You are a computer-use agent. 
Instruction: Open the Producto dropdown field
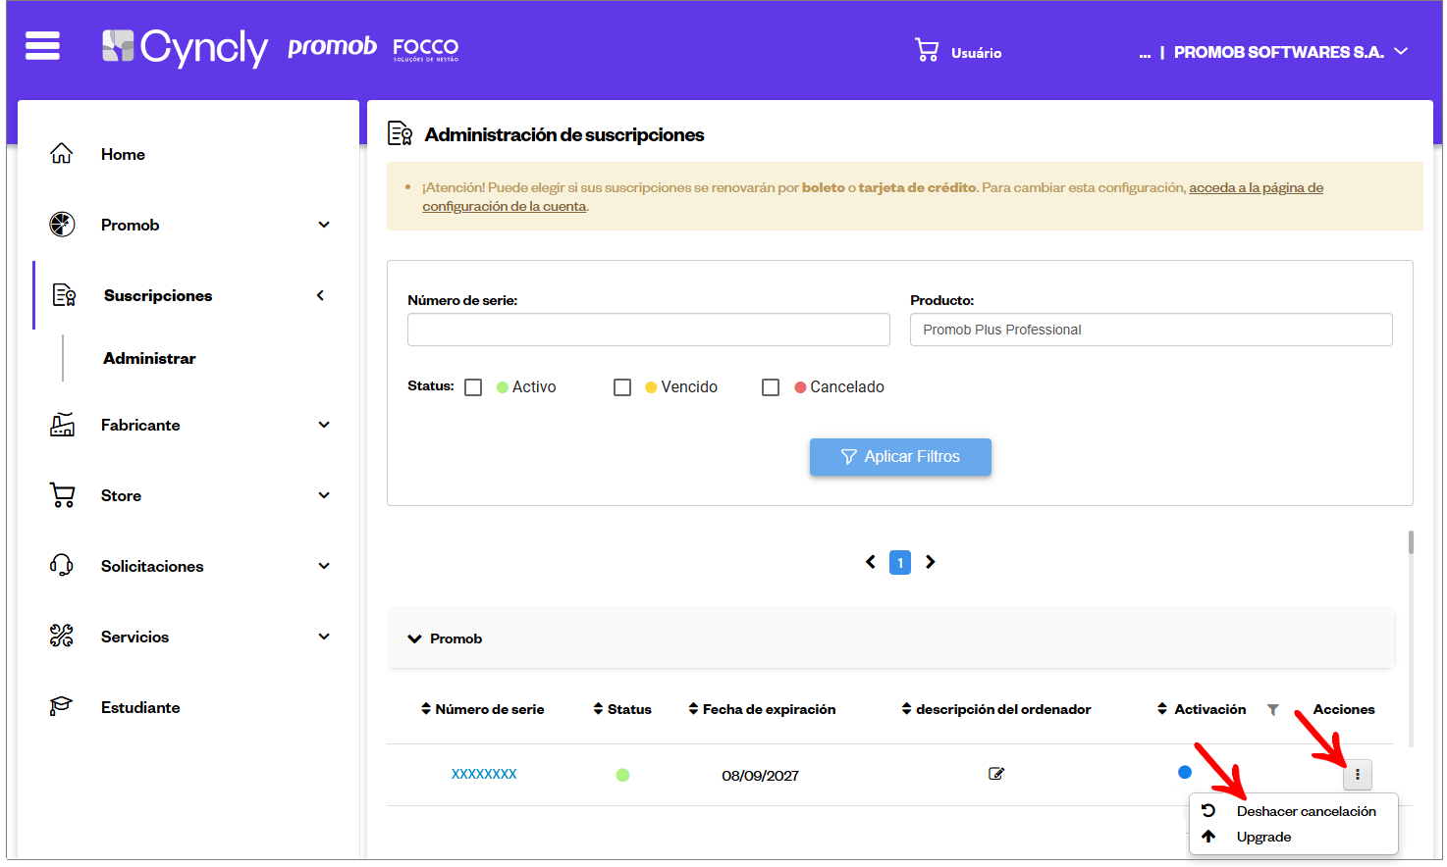click(1151, 330)
